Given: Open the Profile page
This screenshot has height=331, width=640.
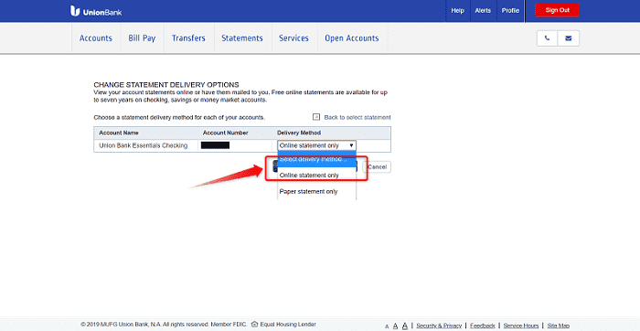Looking at the screenshot, I should pyautogui.click(x=510, y=11).
